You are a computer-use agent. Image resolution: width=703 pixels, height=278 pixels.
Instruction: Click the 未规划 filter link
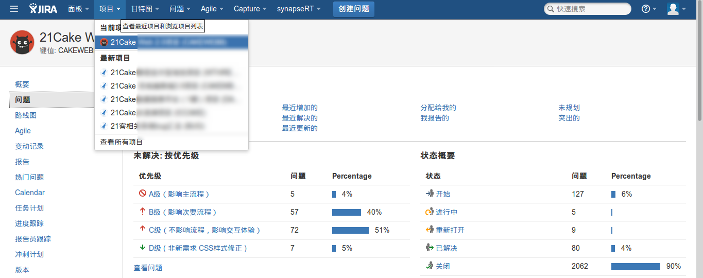click(569, 108)
